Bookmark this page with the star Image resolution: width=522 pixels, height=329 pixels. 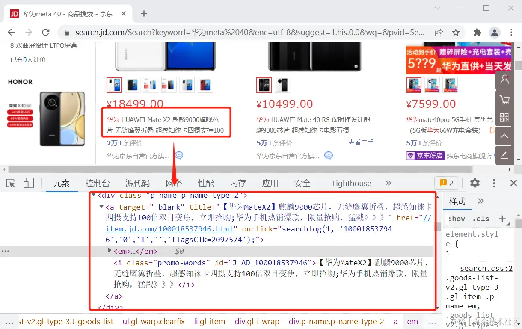pyautogui.click(x=456, y=33)
